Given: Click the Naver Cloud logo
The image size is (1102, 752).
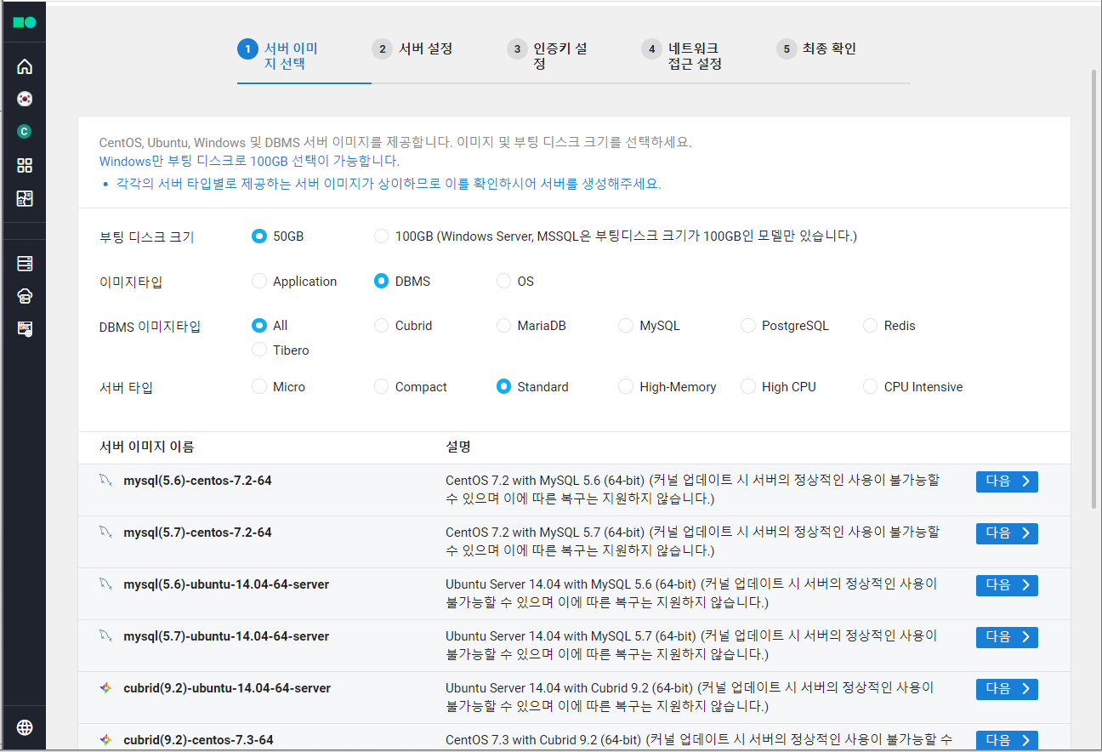Looking at the screenshot, I should (25, 22).
